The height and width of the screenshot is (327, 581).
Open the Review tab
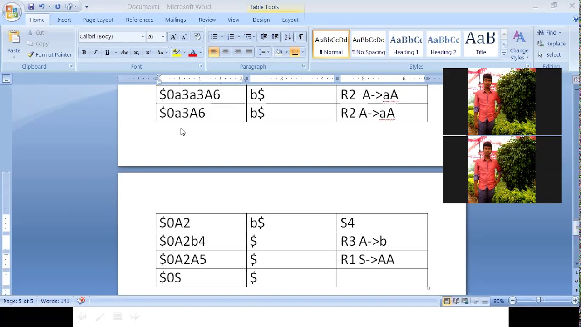pos(207,20)
